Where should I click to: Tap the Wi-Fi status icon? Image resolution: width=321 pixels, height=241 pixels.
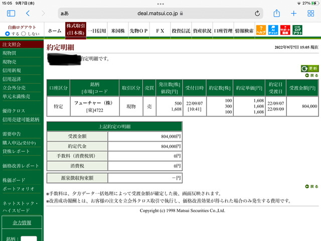click(299, 4)
